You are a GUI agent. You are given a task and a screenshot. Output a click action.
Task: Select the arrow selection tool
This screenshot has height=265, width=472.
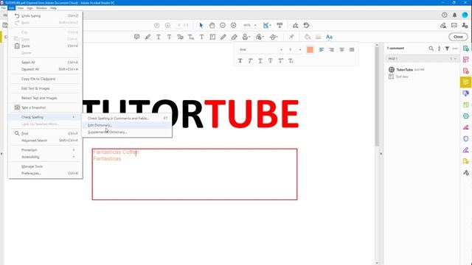[x=201, y=25]
